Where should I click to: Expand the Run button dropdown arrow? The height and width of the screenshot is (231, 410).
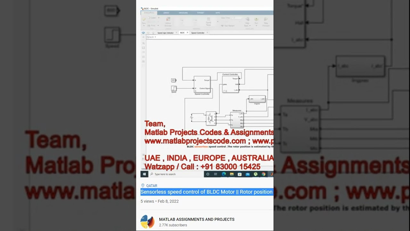coord(256,26)
